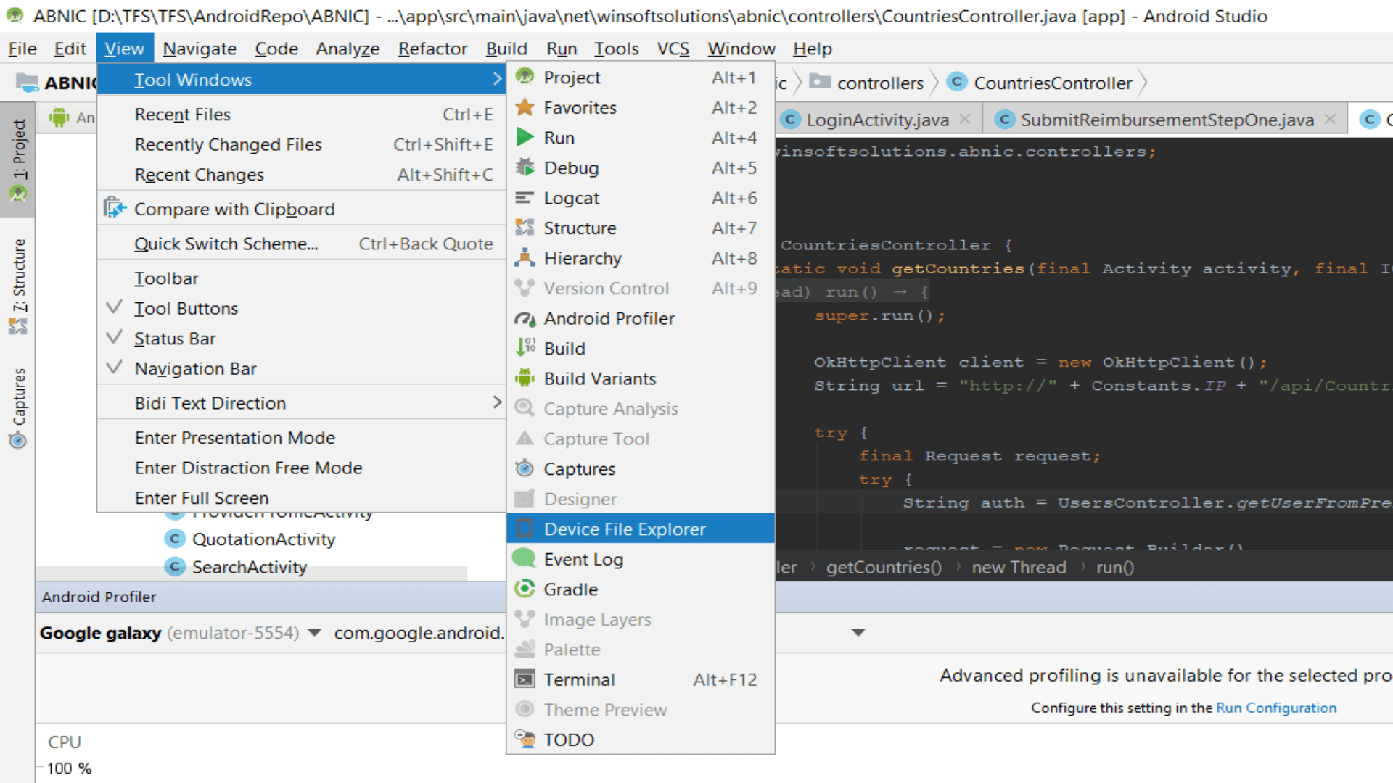Click the Logcat icon in submenu
1393x783 pixels.
(x=525, y=198)
